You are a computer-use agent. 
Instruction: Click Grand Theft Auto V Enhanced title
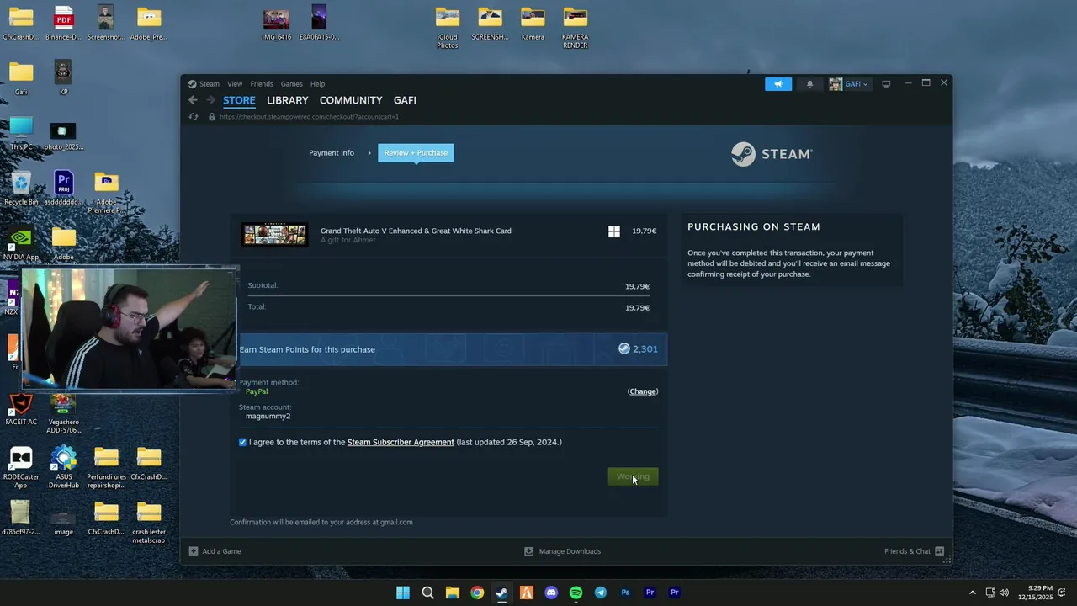coord(416,231)
